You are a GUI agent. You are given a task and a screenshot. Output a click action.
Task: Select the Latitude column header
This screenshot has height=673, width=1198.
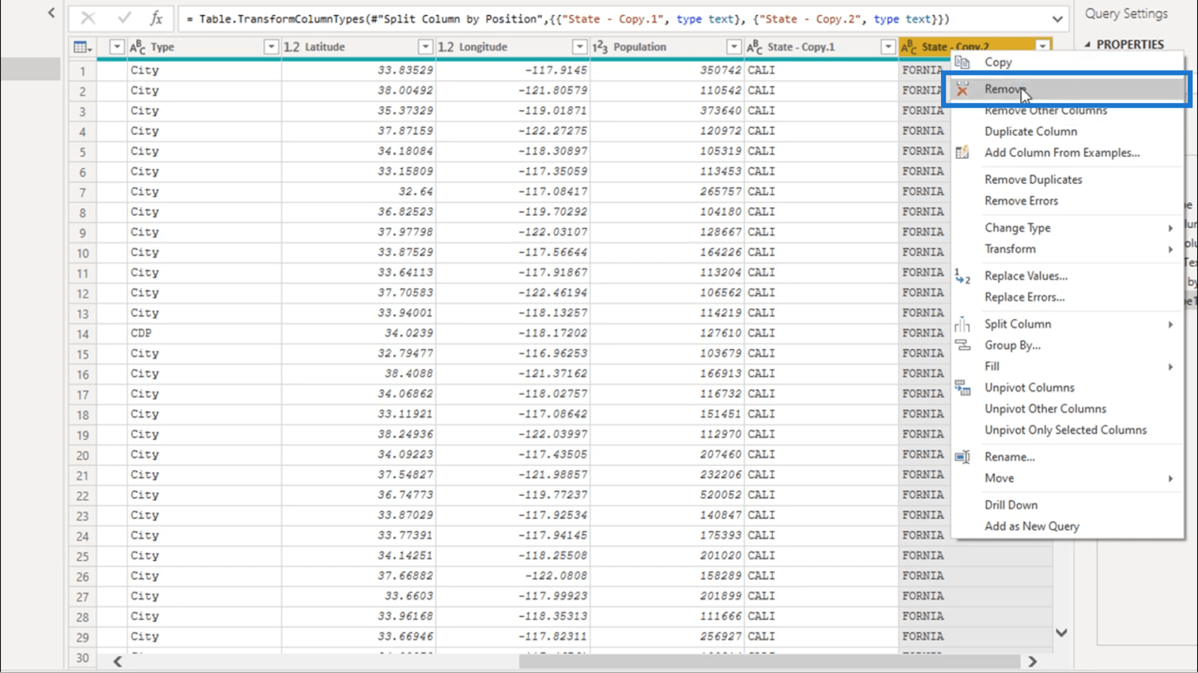[x=359, y=47]
